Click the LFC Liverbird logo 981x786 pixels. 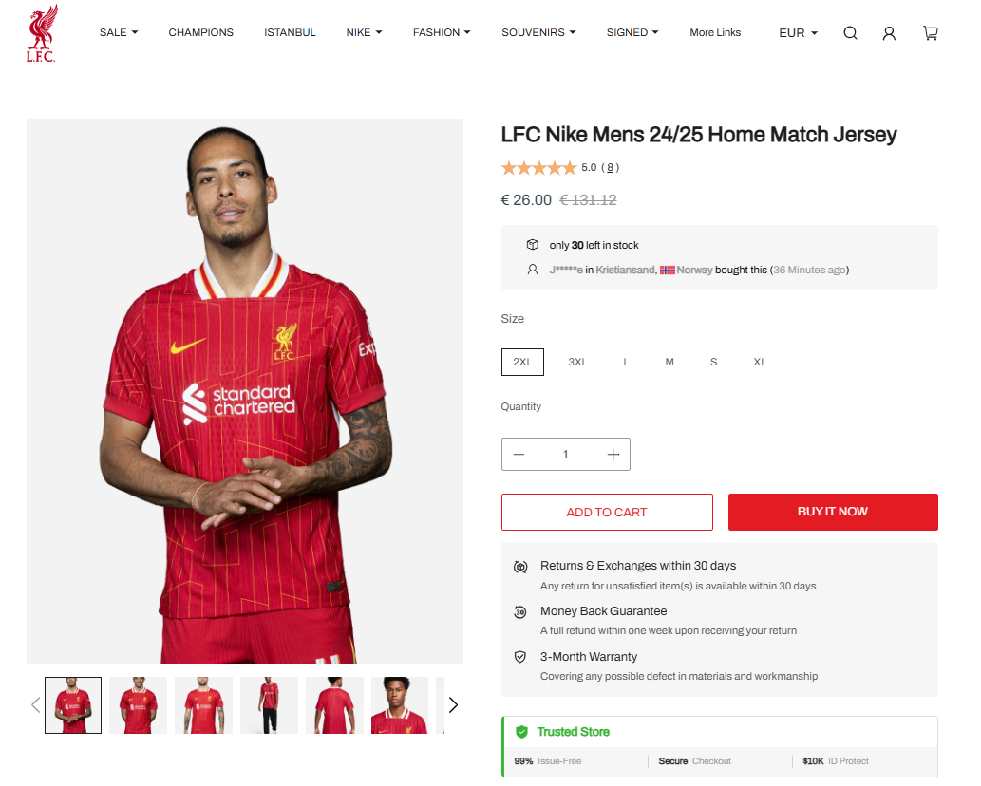pos(41,33)
